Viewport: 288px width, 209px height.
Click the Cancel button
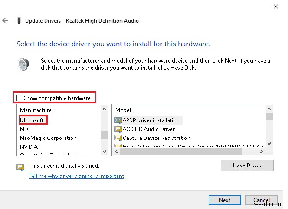click(262, 200)
